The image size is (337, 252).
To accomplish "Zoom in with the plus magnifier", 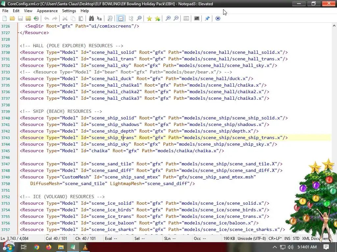I will [x=168, y=18].
